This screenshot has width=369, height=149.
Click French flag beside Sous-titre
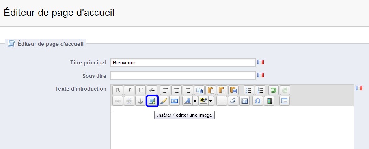point(261,75)
